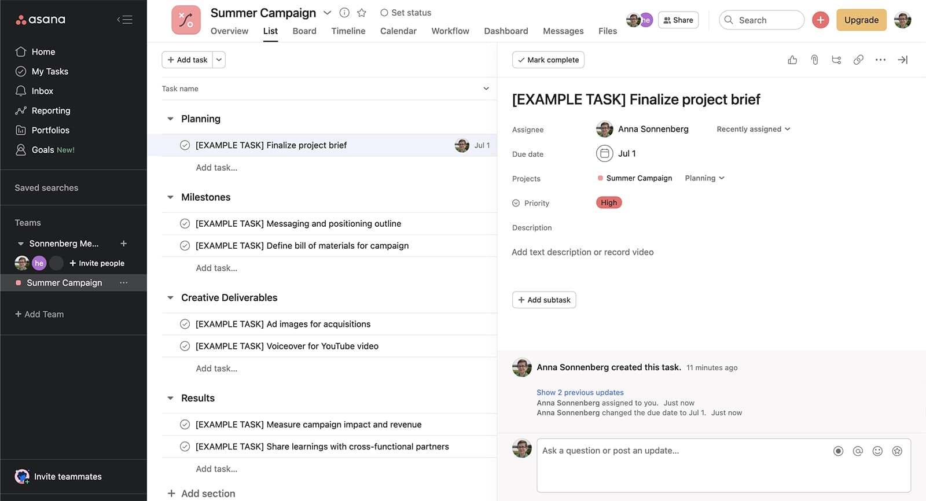Switch to the Overview tab
Screen dimensions: 926x501
pos(229,31)
